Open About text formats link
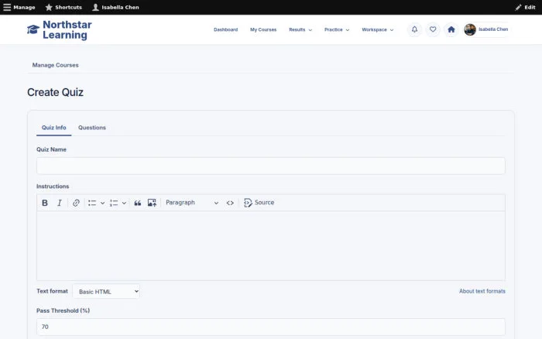The image size is (542, 339). [482, 291]
